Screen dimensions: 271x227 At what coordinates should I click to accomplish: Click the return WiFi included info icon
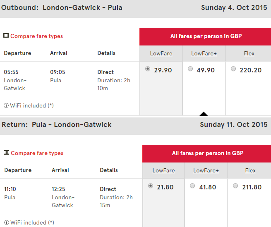[x=7, y=222]
